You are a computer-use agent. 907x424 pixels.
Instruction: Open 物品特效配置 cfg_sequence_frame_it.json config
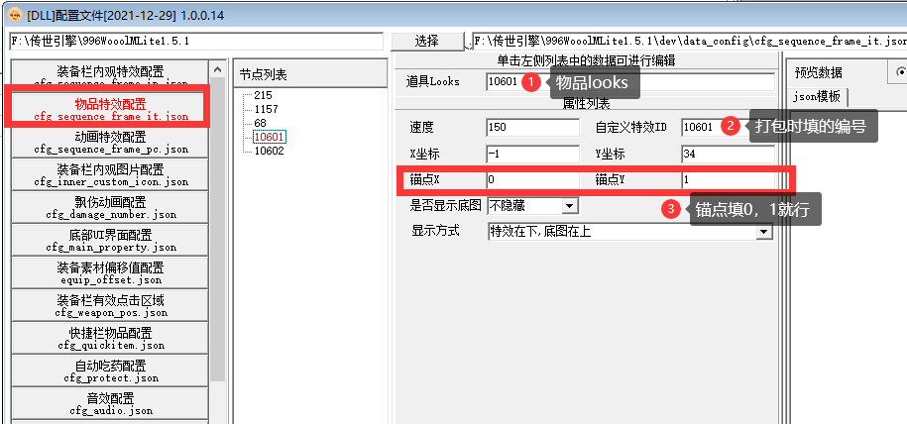[x=111, y=109]
